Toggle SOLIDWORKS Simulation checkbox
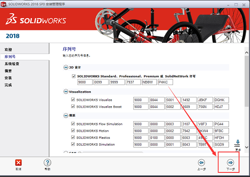The width and height of the screenshot is (250, 177). [73, 144]
